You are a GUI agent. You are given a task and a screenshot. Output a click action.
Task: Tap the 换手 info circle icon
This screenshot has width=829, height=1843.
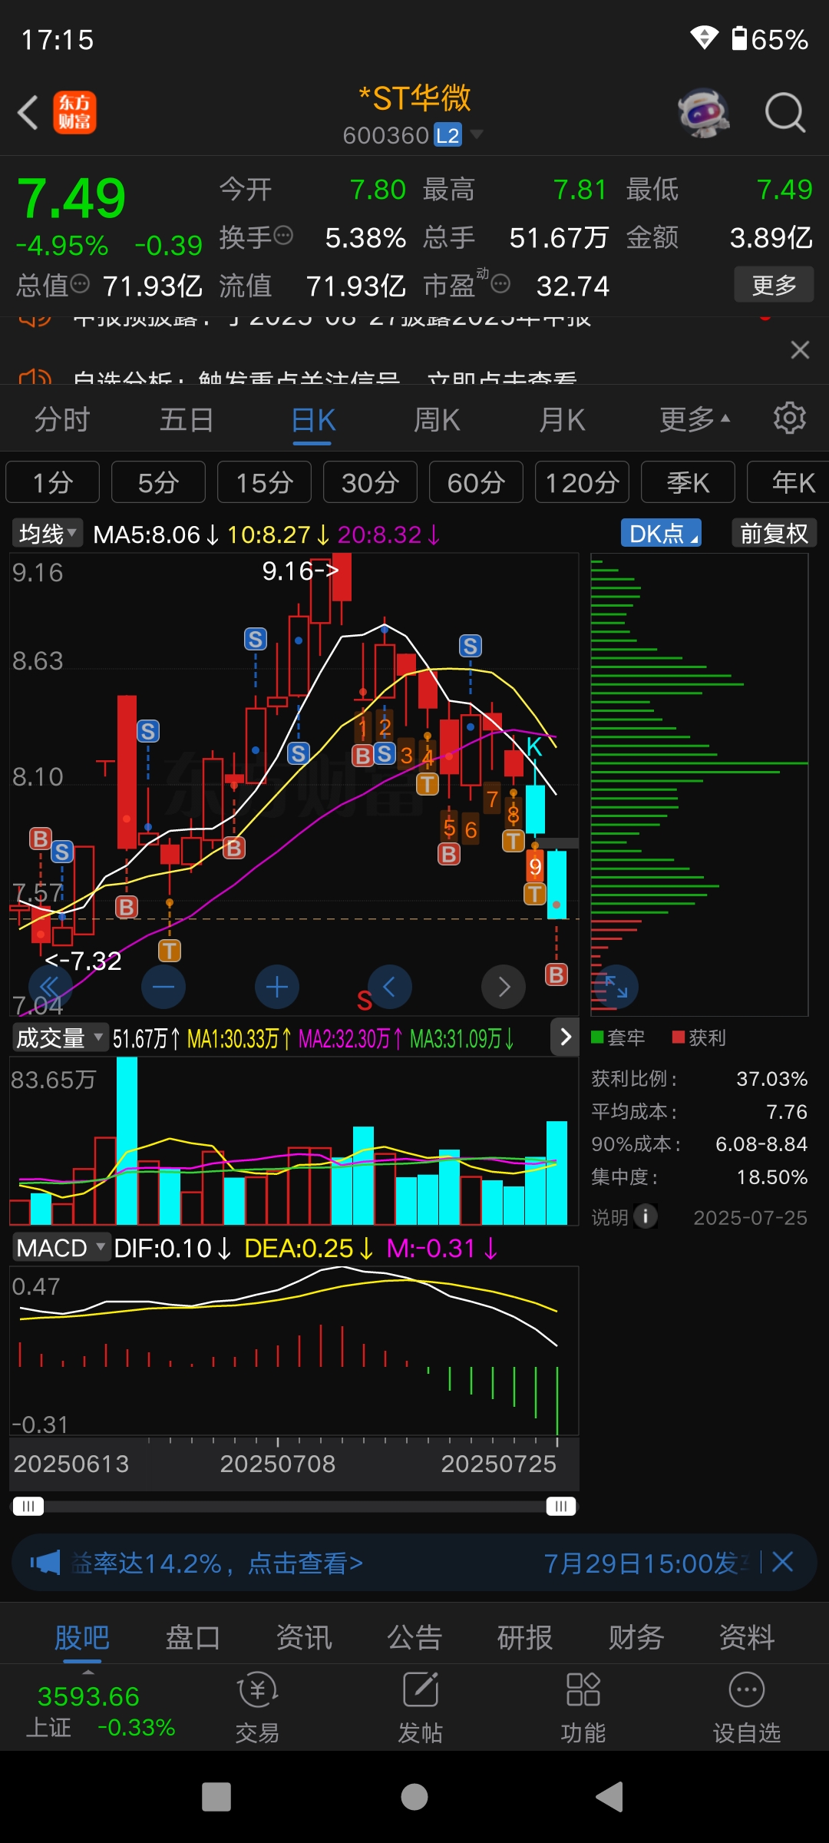click(283, 236)
